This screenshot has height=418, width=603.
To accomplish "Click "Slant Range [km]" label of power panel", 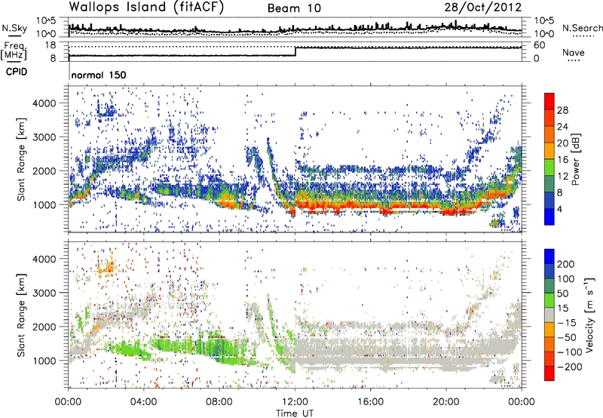I will pyautogui.click(x=21, y=160).
